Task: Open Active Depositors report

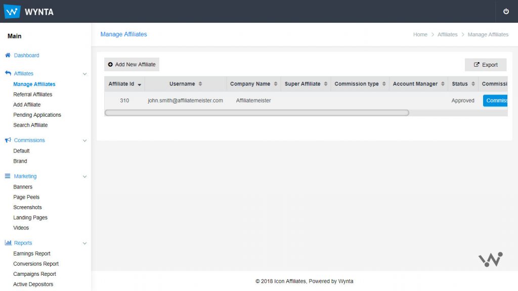Action: pos(33,284)
